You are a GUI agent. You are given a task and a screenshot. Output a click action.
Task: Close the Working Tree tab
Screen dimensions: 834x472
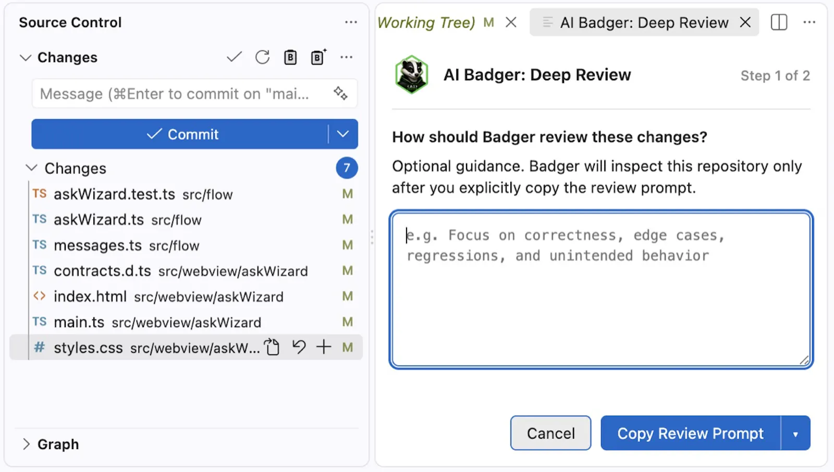click(511, 22)
